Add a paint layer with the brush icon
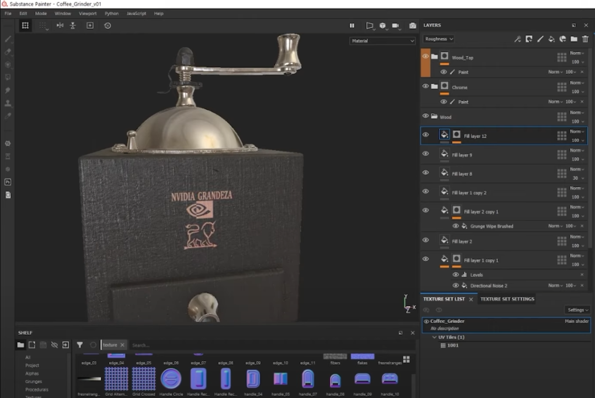Image resolution: width=595 pixels, height=398 pixels. 540,39
